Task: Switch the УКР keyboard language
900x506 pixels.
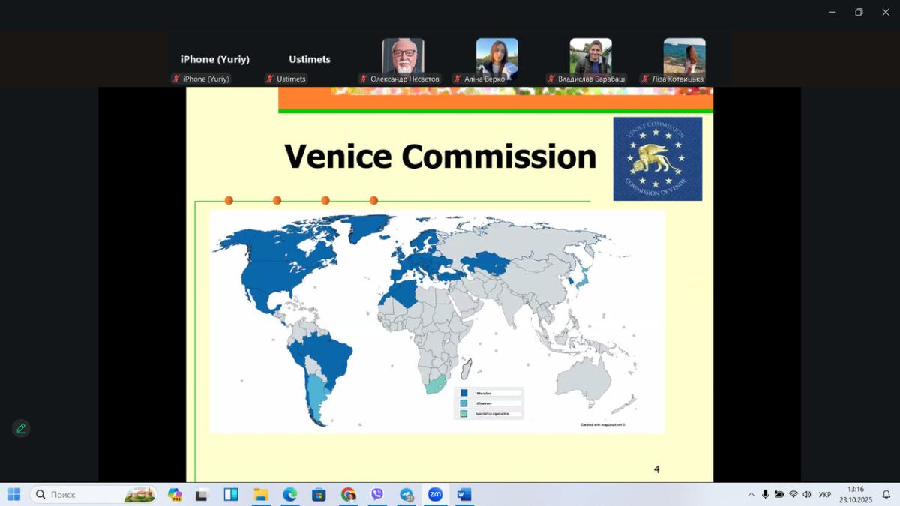Action: (825, 494)
